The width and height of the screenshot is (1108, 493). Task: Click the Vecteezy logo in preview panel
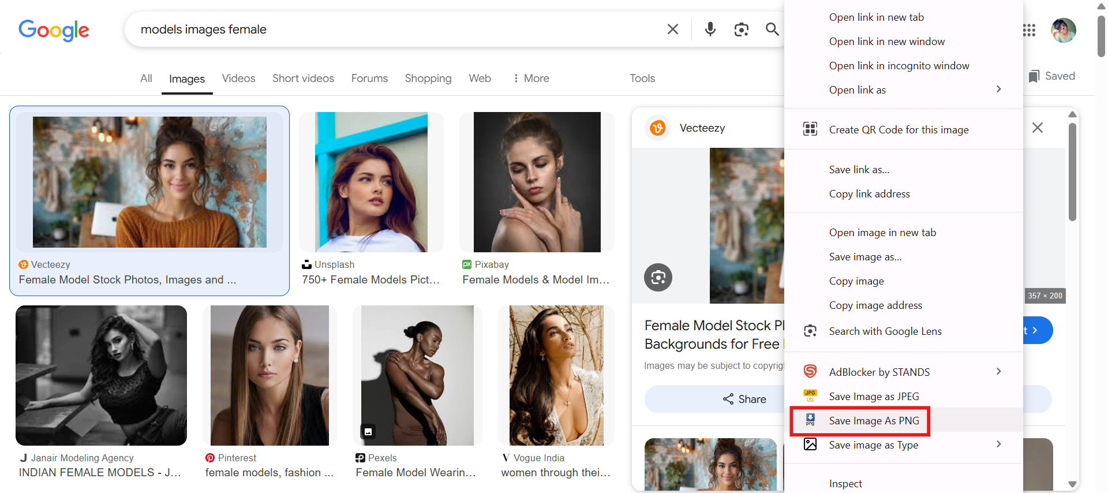pyautogui.click(x=657, y=128)
